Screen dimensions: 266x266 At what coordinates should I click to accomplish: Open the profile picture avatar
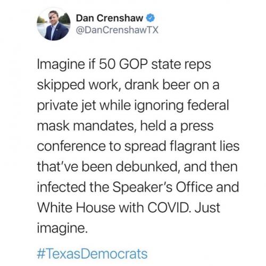pyautogui.click(x=54, y=24)
